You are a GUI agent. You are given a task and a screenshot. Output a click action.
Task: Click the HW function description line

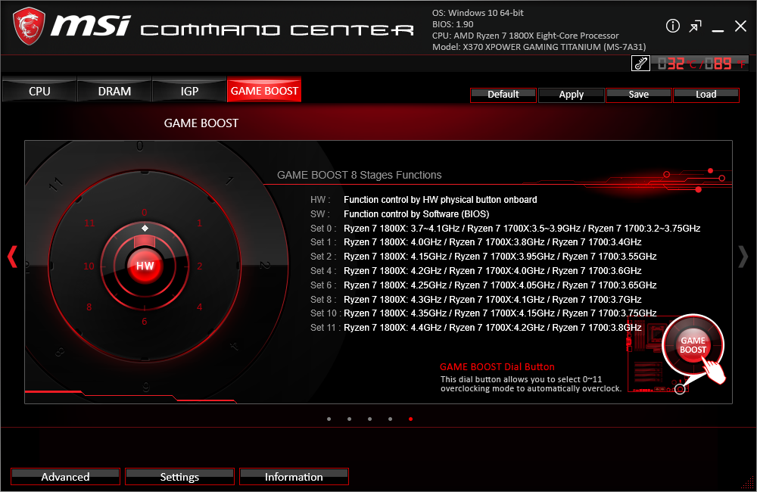coord(424,200)
